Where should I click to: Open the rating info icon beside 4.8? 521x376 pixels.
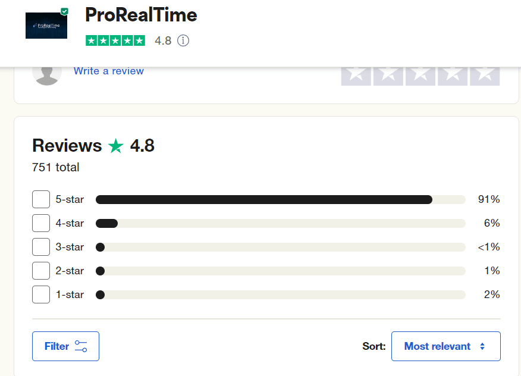point(183,40)
